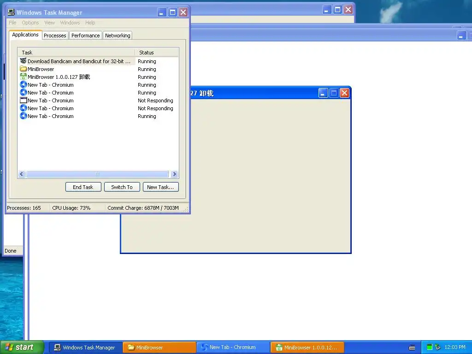Screen dimensions: 472x354
Task: Click the keyboard icon in the taskbar
Action: click(412, 348)
